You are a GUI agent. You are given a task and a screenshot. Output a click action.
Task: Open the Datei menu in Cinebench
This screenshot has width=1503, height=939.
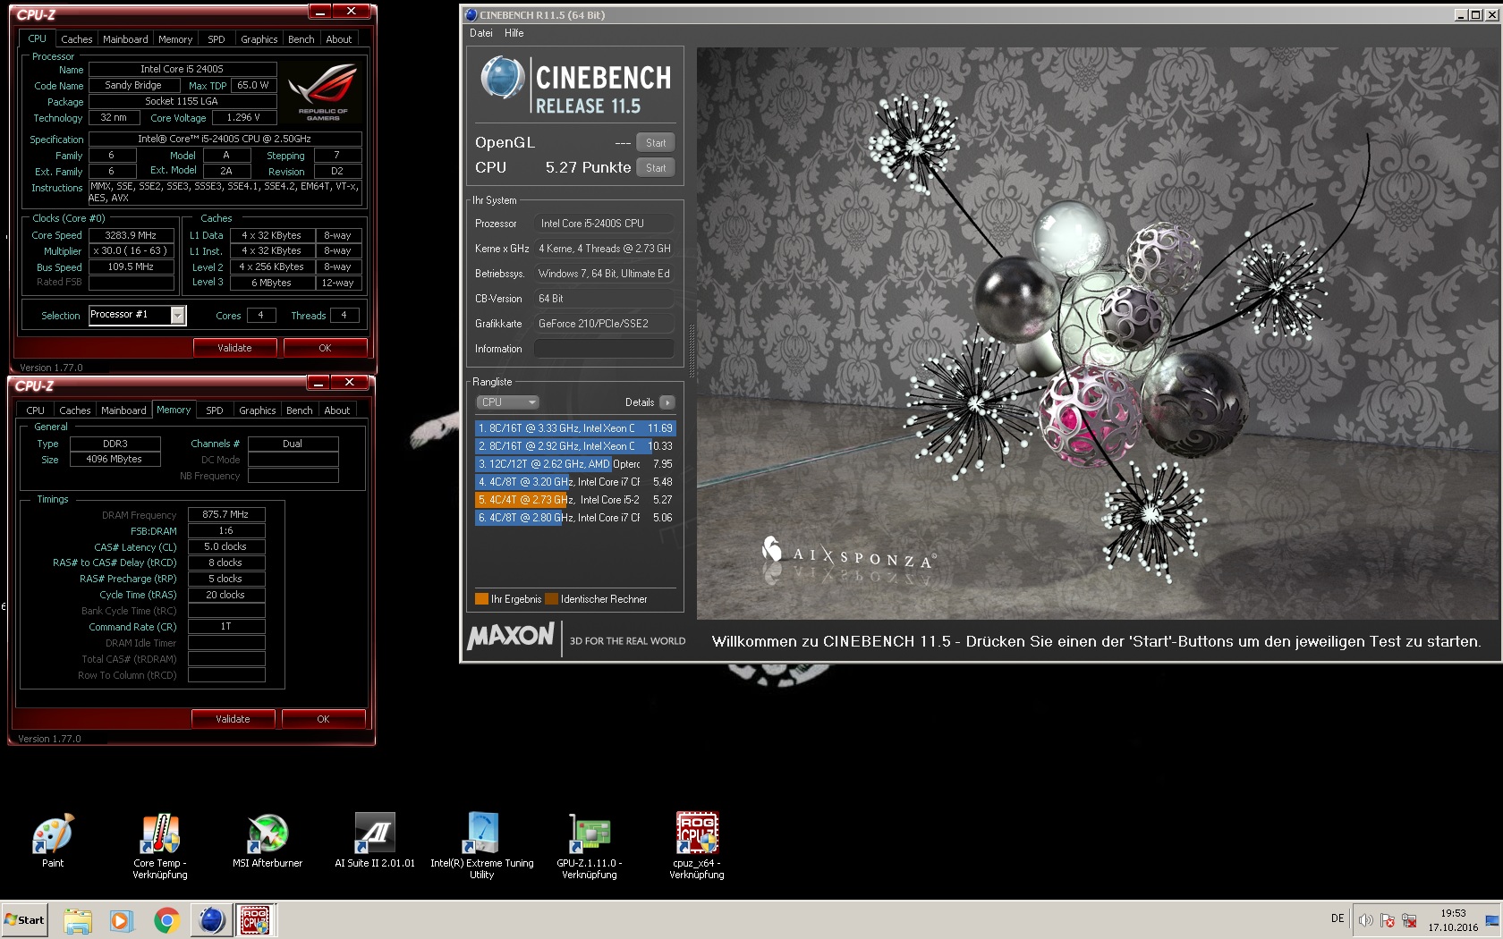click(x=481, y=33)
